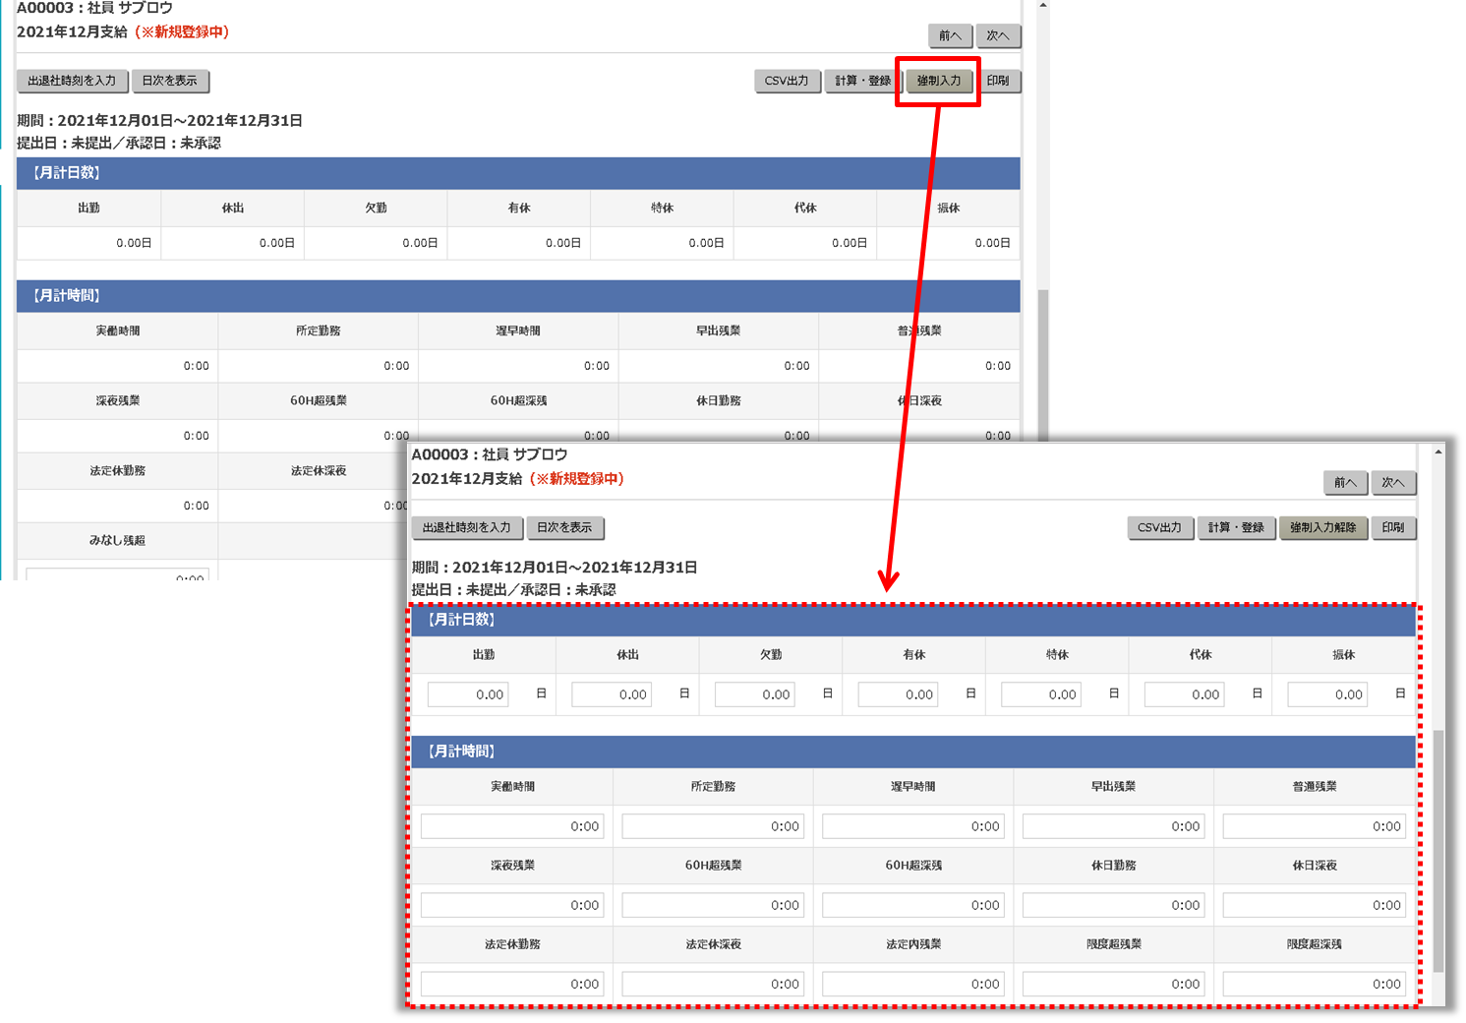This screenshot has width=1466, height=1023.
Task: Click 印刷 right of the 強制入力 button
Action: tap(998, 81)
